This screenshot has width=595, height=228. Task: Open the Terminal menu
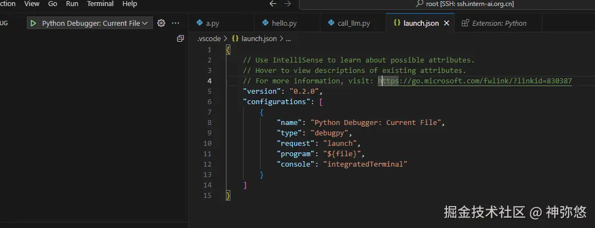[x=100, y=4]
